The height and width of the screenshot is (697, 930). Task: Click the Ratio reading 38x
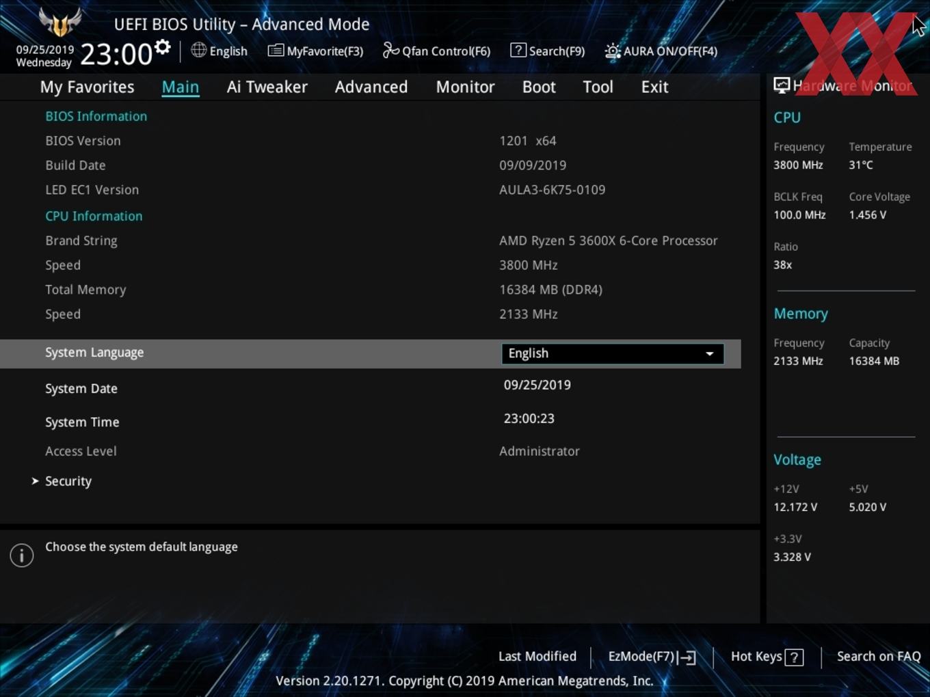tap(782, 265)
